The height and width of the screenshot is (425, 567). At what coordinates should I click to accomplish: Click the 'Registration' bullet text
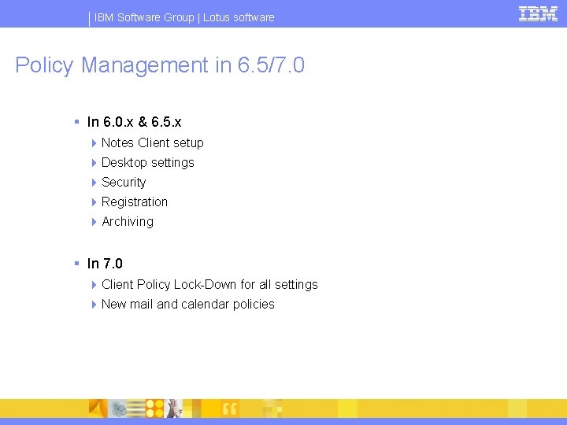click(135, 201)
